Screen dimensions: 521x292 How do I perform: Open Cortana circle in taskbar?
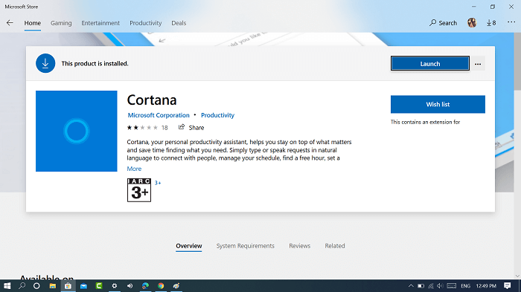pyautogui.click(x=36, y=286)
